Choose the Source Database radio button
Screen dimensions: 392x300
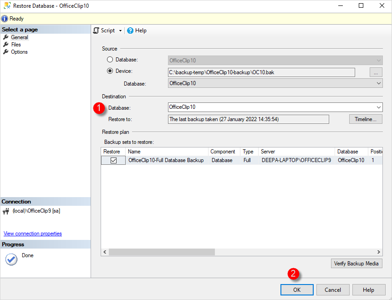coord(110,60)
